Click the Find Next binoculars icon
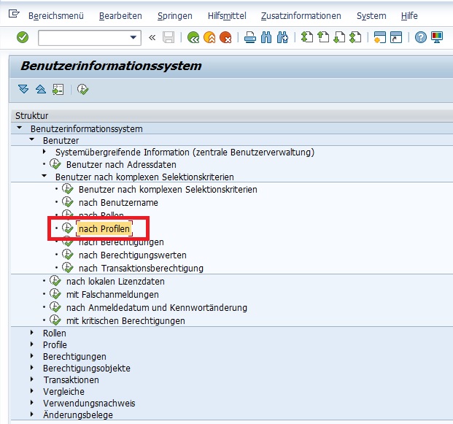The height and width of the screenshot is (424, 453). point(282,37)
